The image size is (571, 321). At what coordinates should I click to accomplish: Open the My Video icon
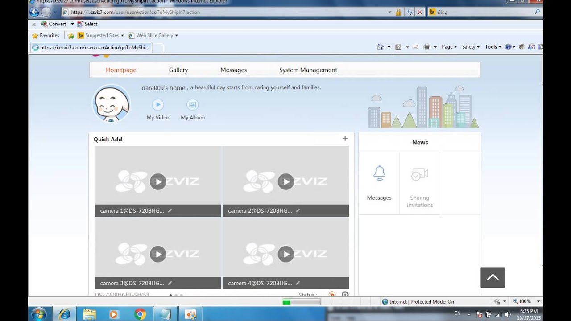pyautogui.click(x=158, y=105)
